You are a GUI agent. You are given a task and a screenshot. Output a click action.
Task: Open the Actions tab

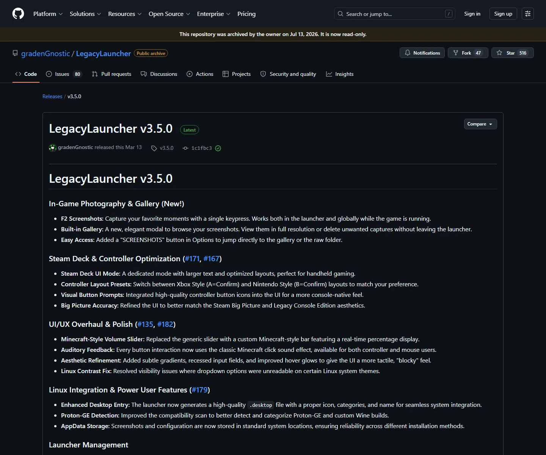click(x=200, y=74)
